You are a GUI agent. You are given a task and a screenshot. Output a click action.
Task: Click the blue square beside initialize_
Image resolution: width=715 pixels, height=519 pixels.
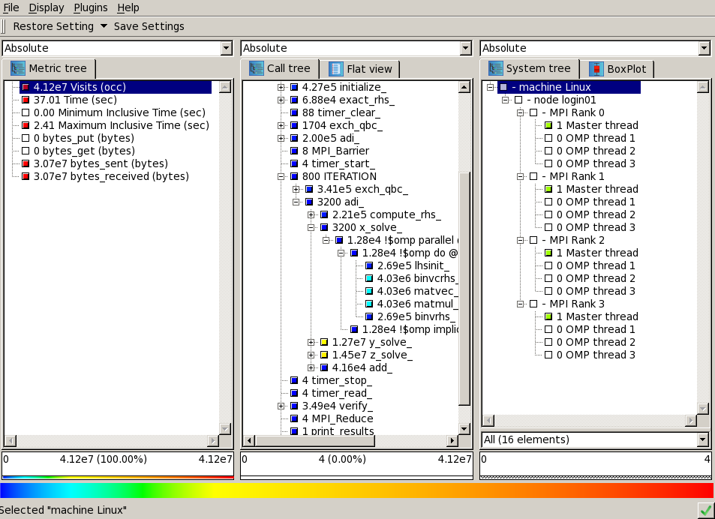(x=294, y=87)
